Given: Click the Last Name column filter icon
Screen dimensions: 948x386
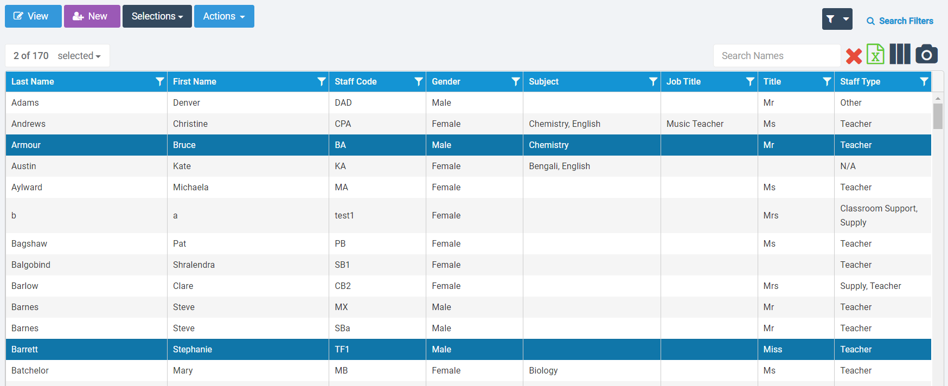Looking at the screenshot, I should (159, 81).
